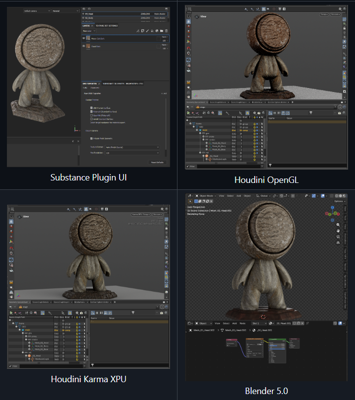Click the back arrow beside stage path in Houdini OpenGL

point(188,107)
